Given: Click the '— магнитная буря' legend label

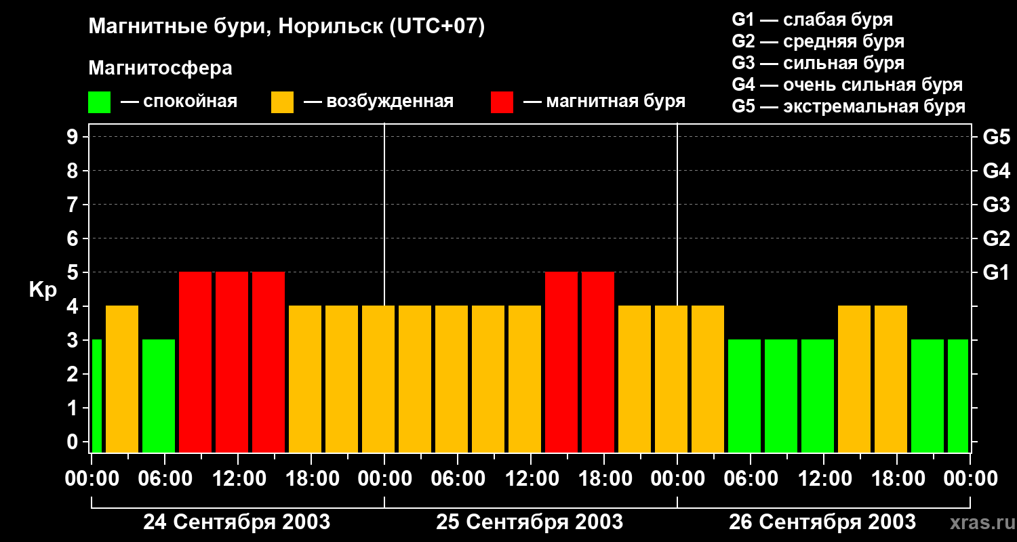Looking at the screenshot, I should 604,102.
